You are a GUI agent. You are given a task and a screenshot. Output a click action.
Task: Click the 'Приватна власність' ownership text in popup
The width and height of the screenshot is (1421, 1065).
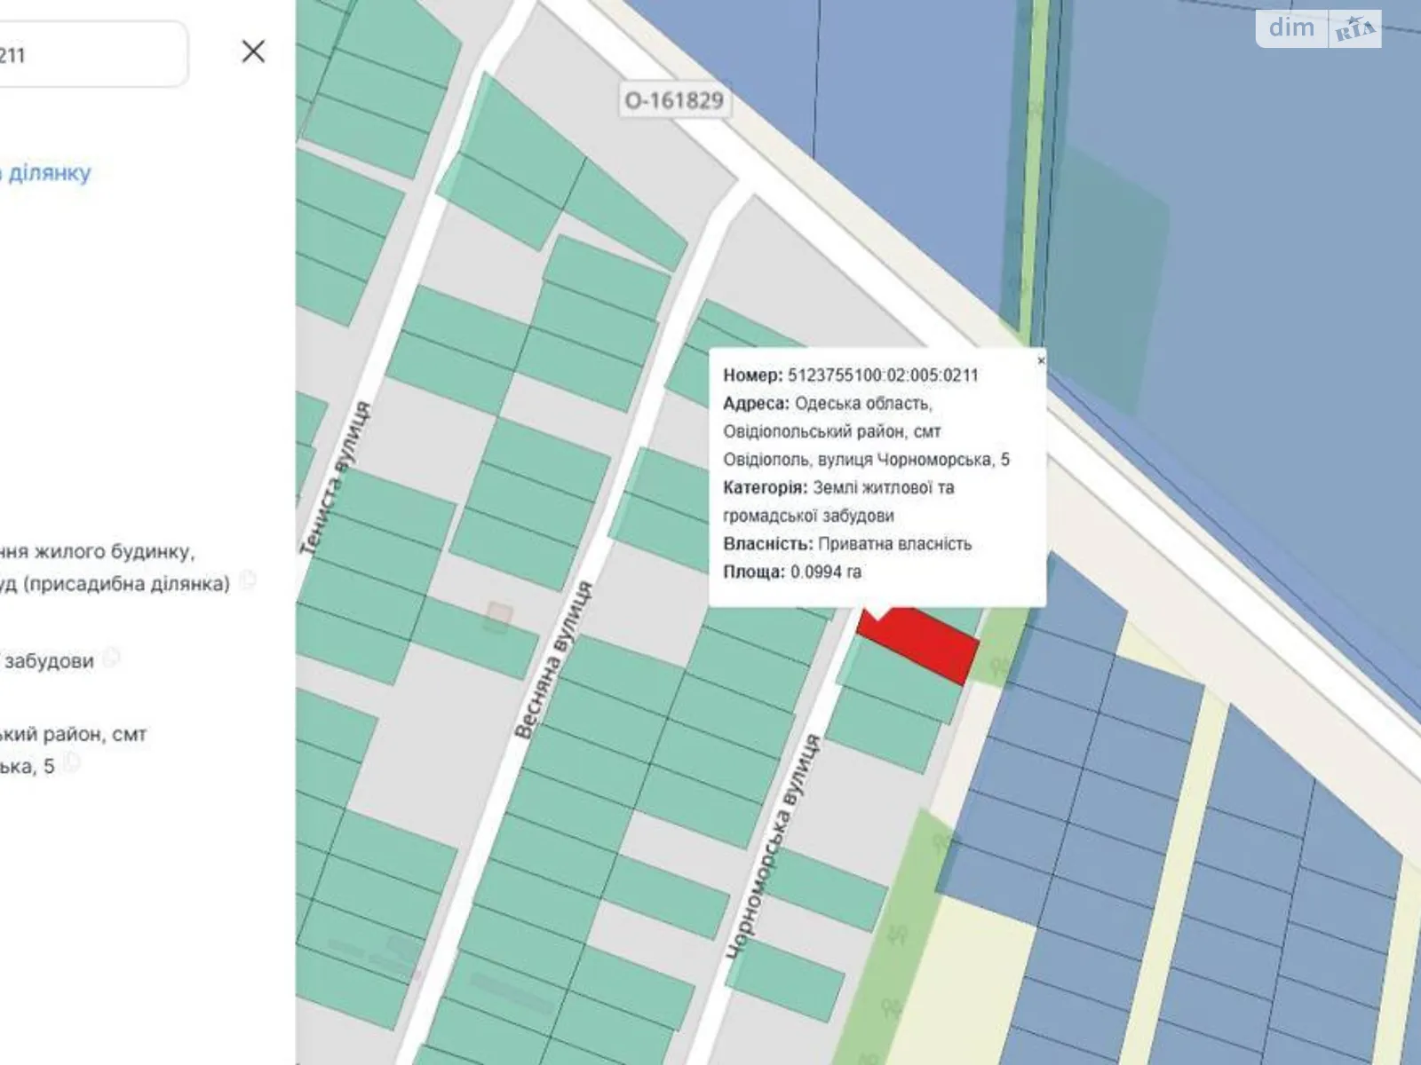pyautogui.click(x=894, y=544)
